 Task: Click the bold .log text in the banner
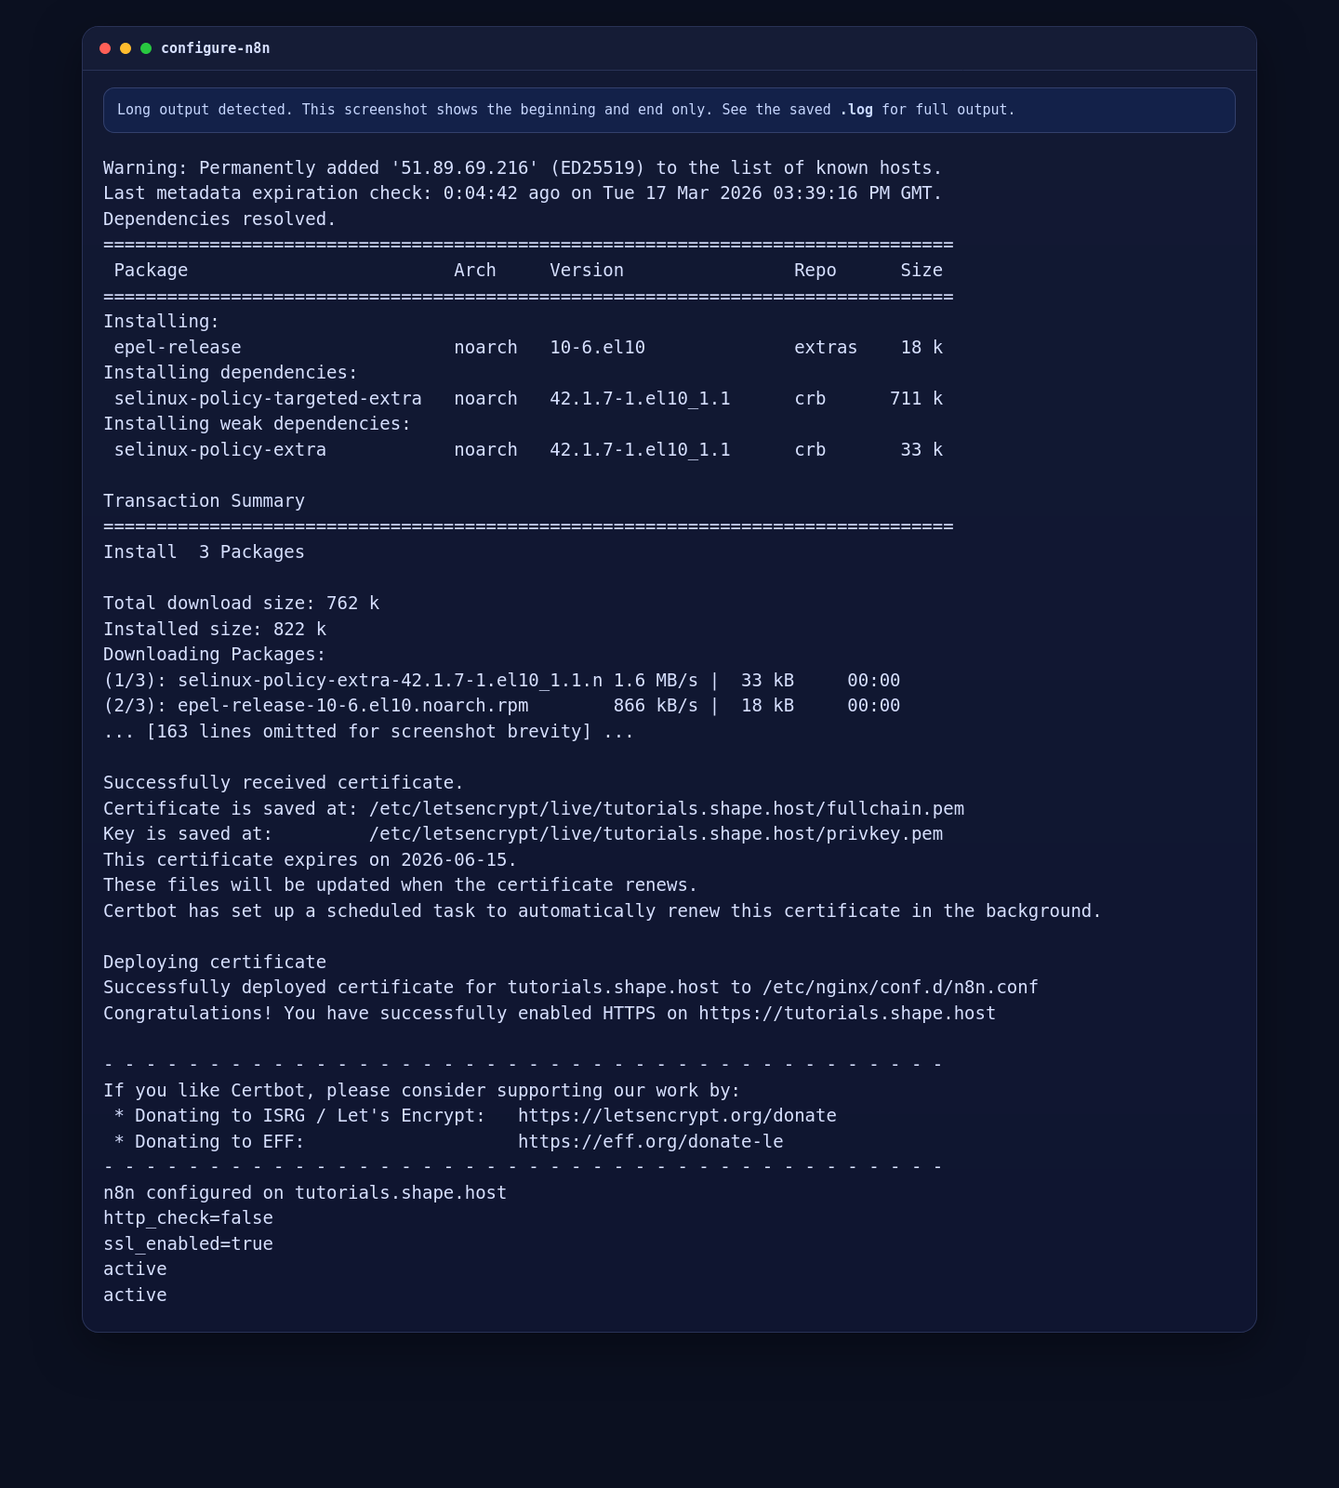856,110
